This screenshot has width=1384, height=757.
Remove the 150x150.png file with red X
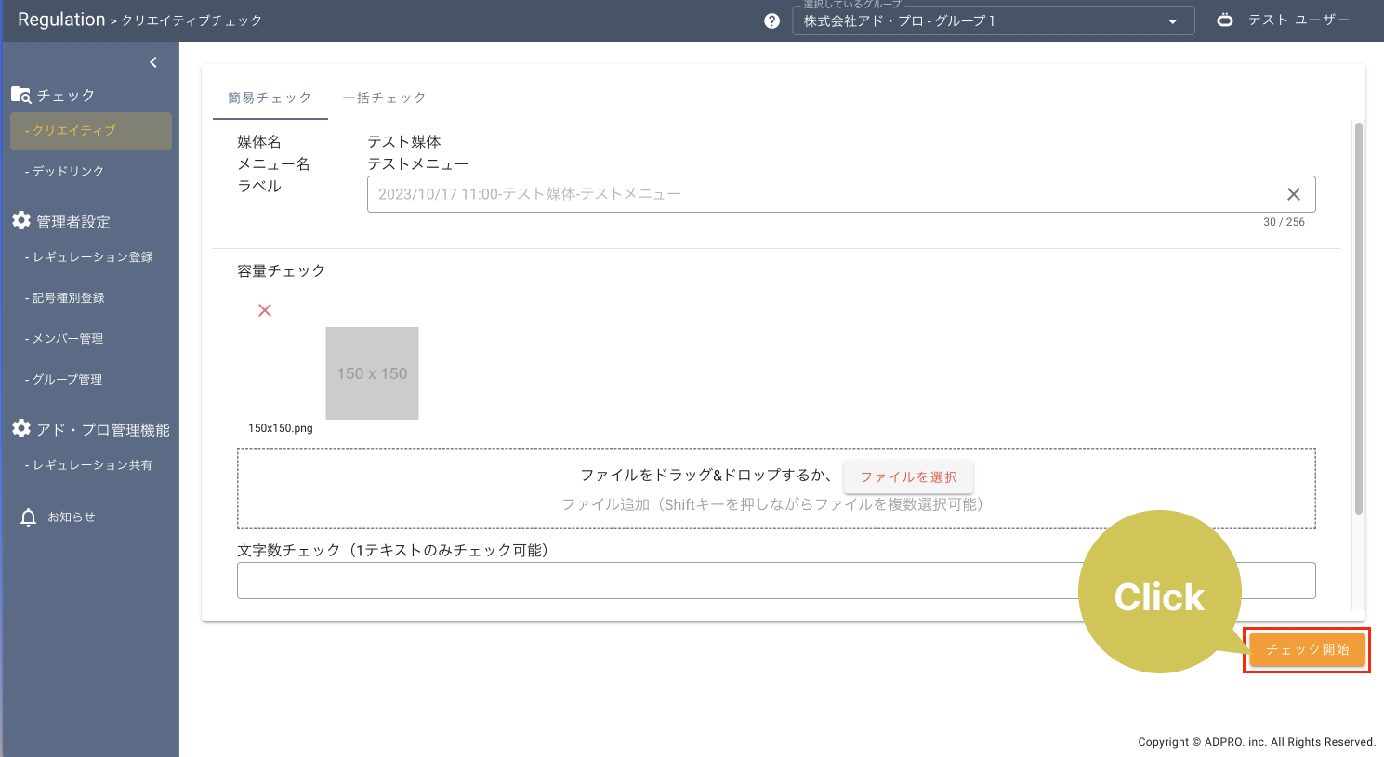point(265,310)
